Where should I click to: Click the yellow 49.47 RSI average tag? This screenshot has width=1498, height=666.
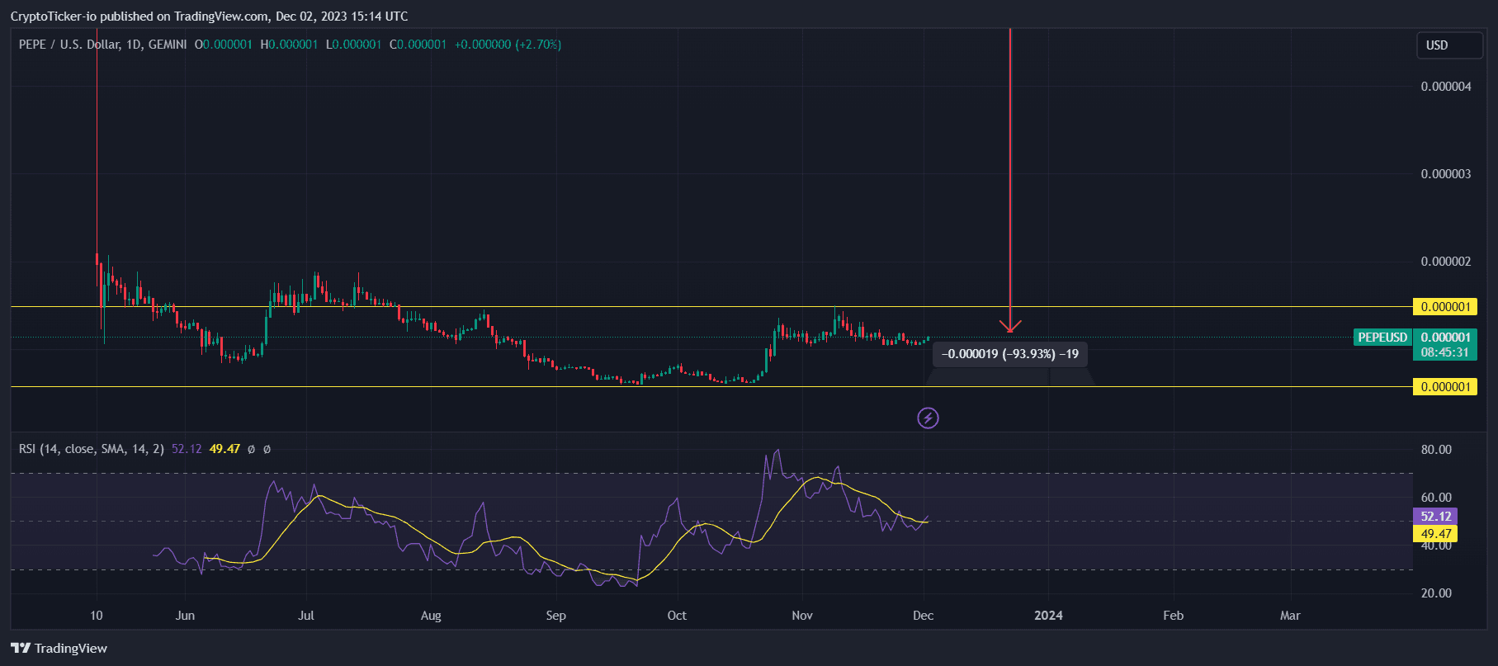click(1435, 534)
